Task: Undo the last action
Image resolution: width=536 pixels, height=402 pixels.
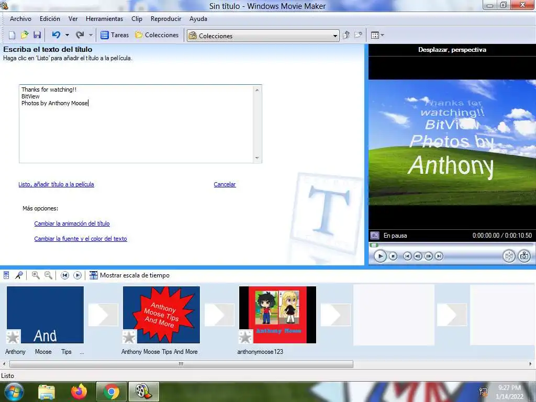Action: pyautogui.click(x=56, y=35)
